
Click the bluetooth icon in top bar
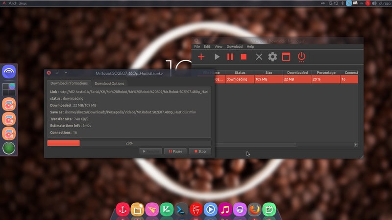pos(343,3)
